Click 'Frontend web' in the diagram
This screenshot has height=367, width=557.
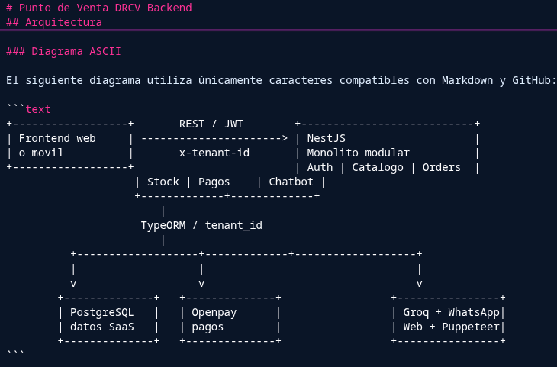coord(57,138)
